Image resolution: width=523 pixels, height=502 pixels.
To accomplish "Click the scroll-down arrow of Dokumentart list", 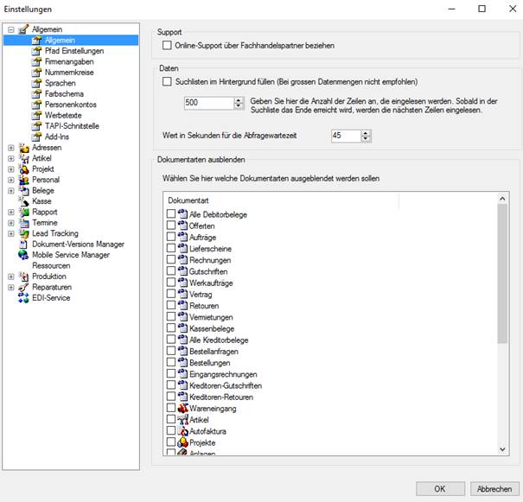I will [502, 449].
